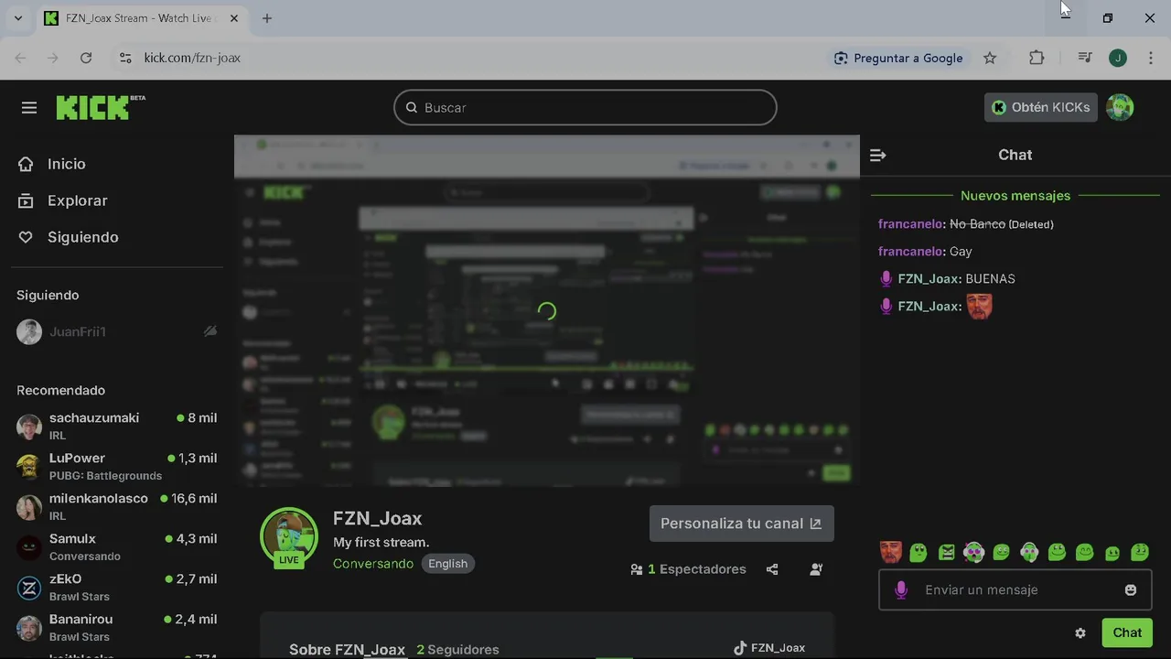Focus the Buscar search field
The height and width of the screenshot is (659, 1171).
(585, 107)
